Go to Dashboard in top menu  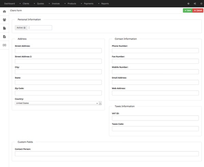point(10,4)
